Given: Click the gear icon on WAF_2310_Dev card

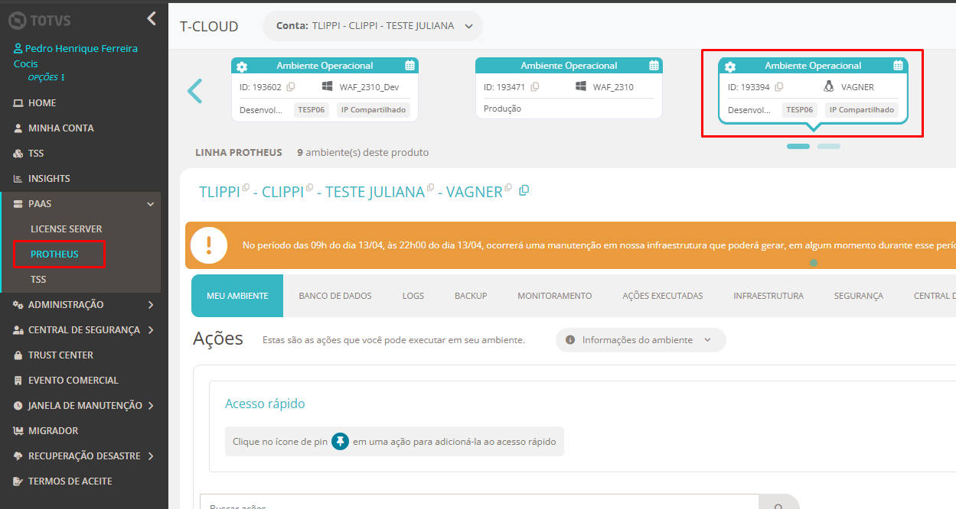Looking at the screenshot, I should click(x=242, y=66).
